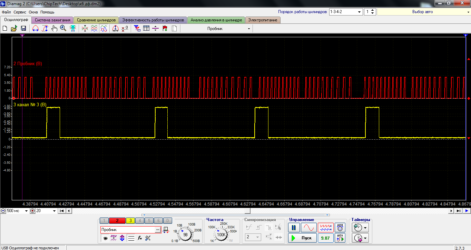Click the red flag add-marker icon
Image resolution: width=471 pixels, height=250 pixels.
pos(165,29)
